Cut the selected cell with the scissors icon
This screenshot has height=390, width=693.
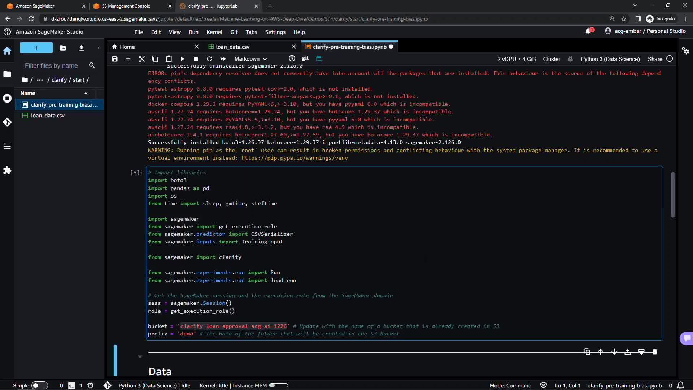coord(141,59)
